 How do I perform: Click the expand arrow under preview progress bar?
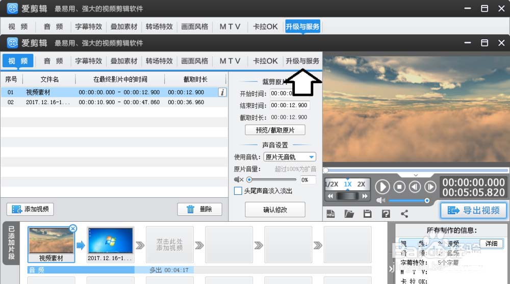tap(416, 175)
